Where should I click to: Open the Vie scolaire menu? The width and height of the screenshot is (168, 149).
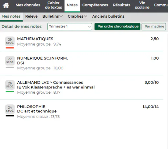pyautogui.click(x=142, y=5)
